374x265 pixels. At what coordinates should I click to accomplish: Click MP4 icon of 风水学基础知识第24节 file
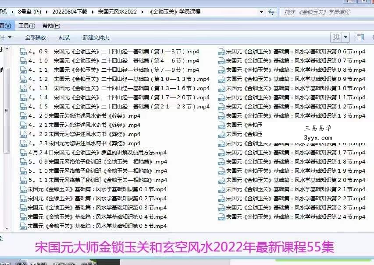click(221, 217)
